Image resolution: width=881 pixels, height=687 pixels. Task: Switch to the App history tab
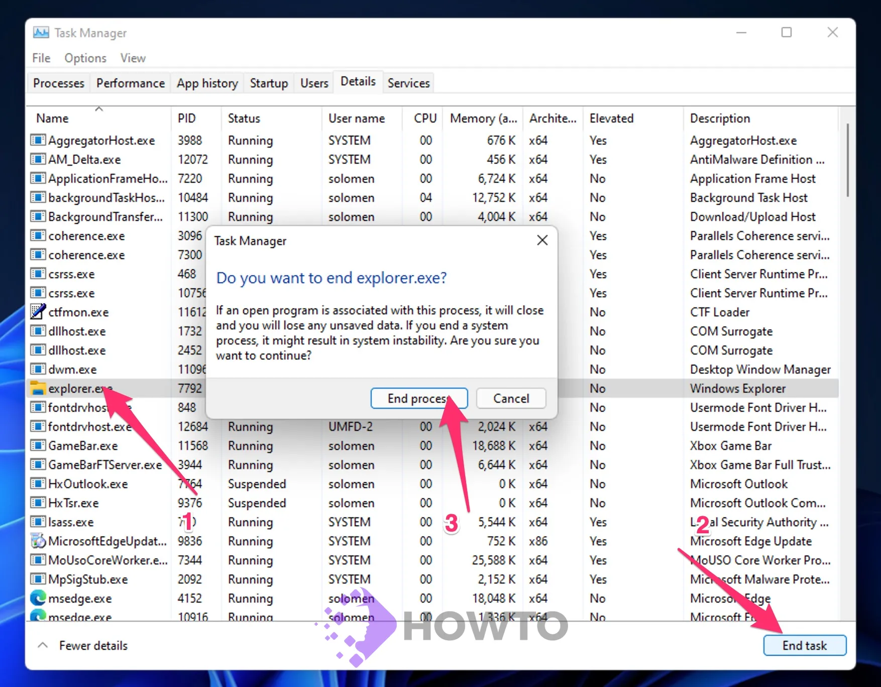[x=207, y=83]
